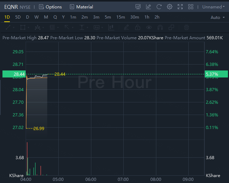Select the 1m interval
This screenshot has height=183, width=229.
coord(73,17)
